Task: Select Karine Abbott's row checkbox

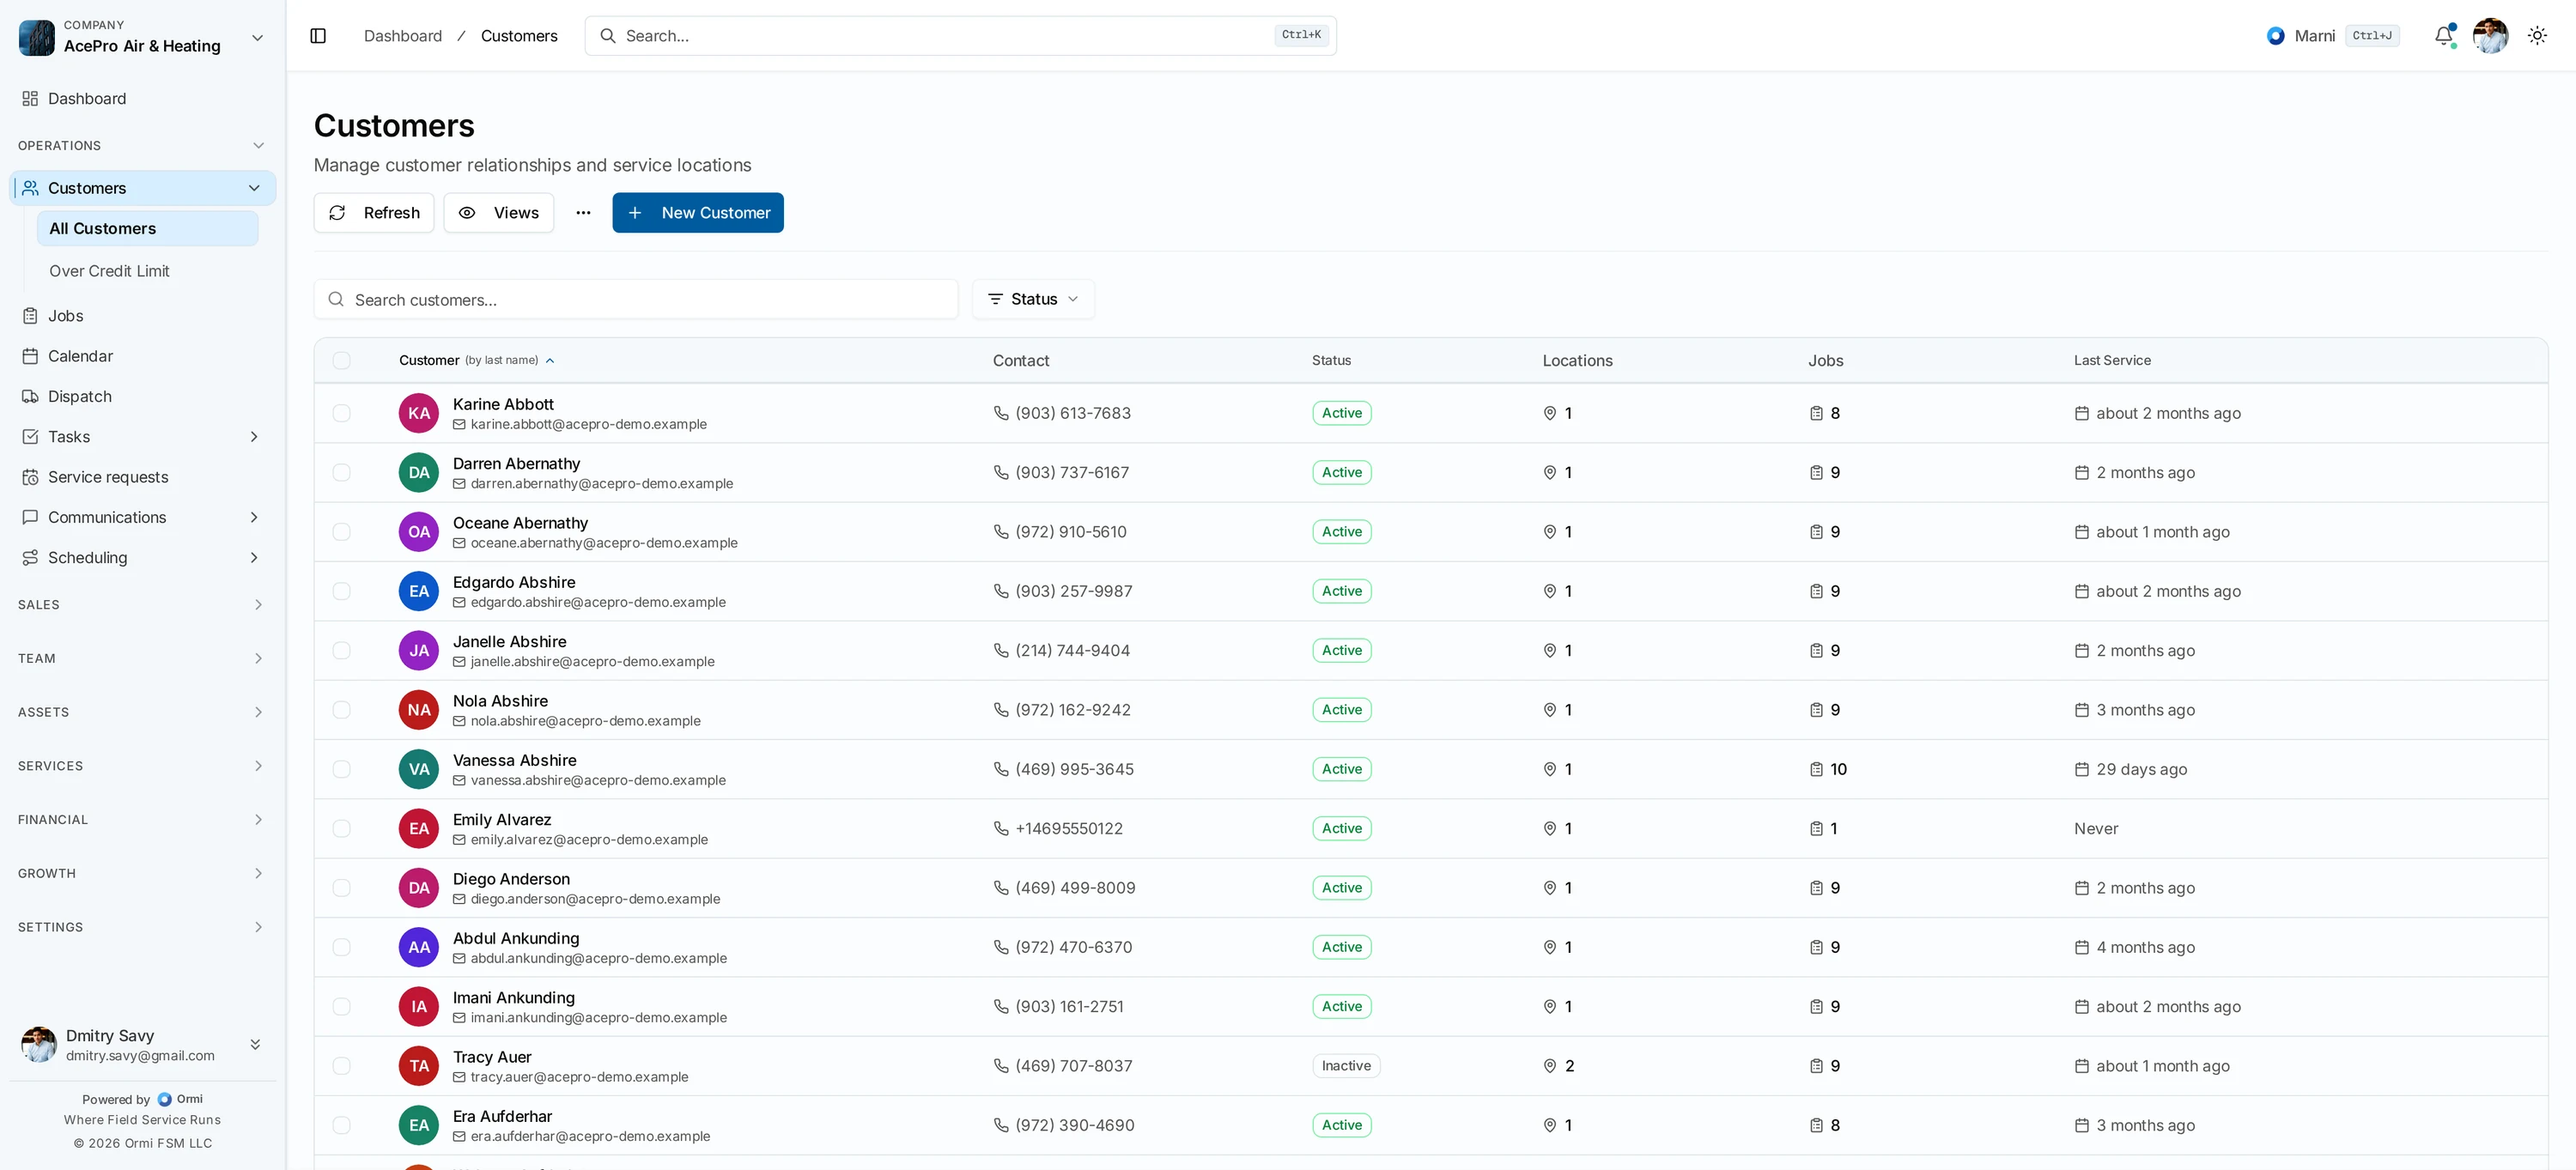Action: 342,413
